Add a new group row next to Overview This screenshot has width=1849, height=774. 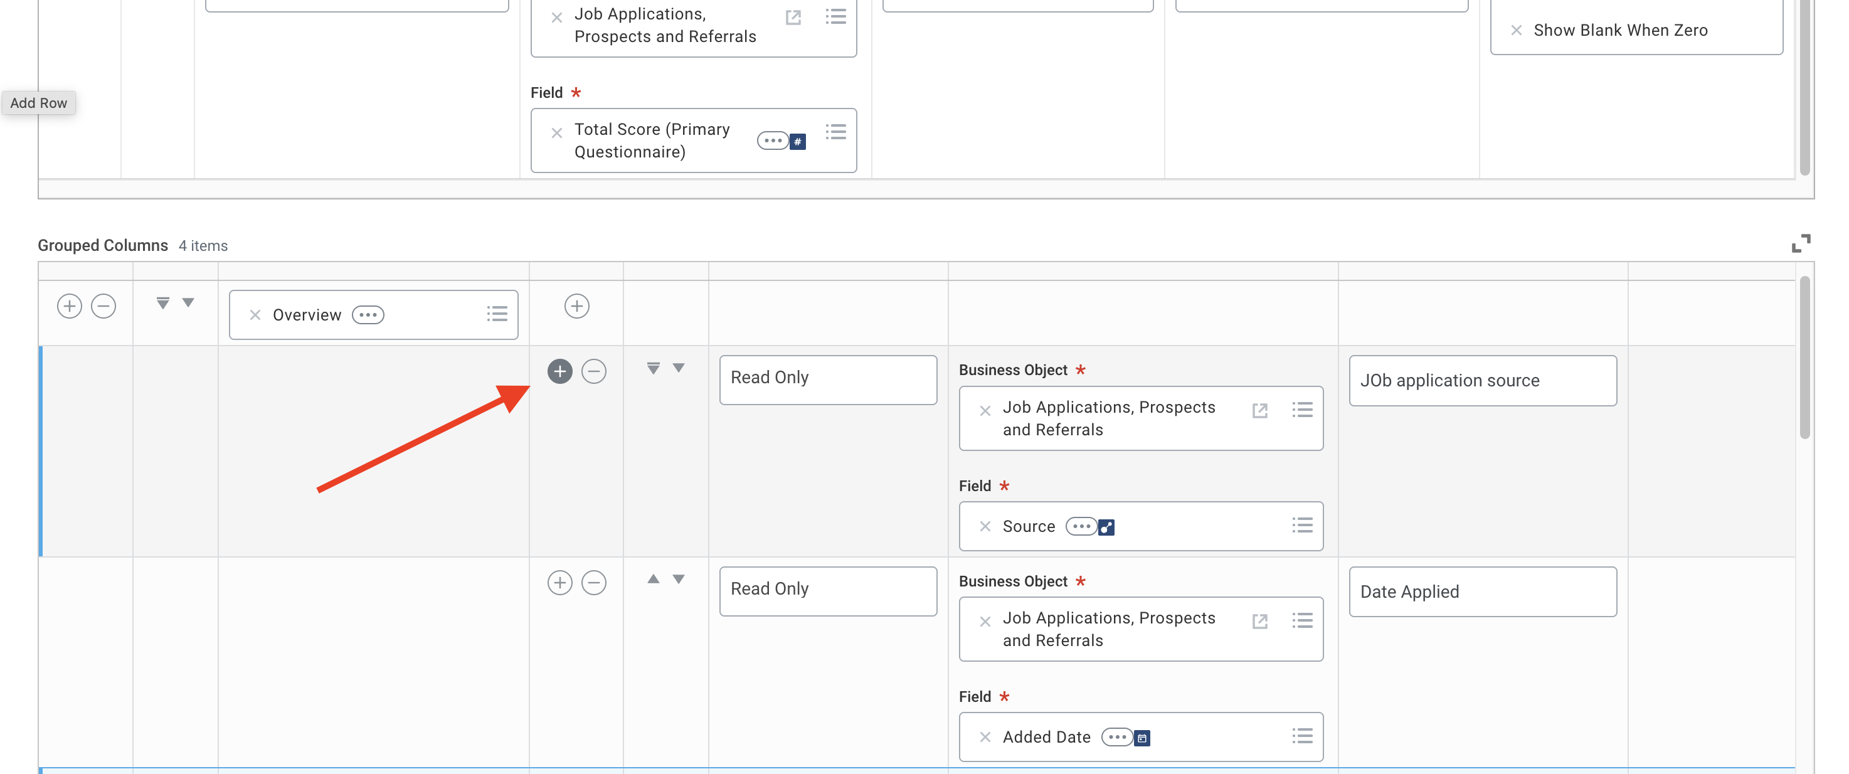pos(69,306)
